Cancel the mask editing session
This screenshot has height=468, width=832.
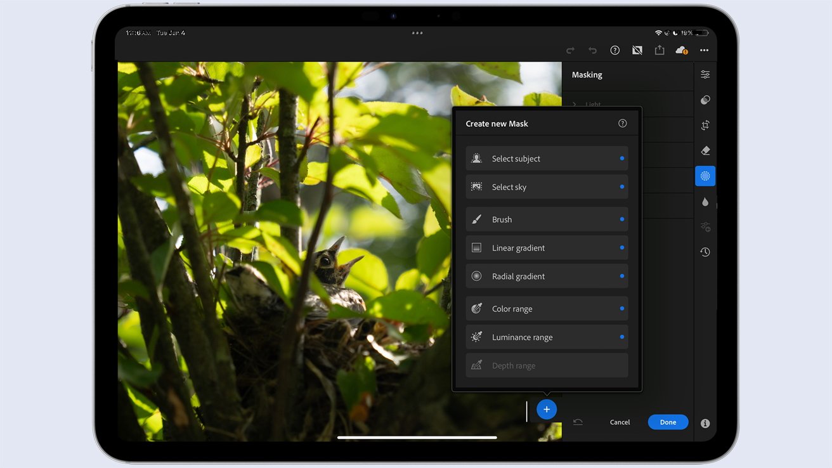tap(620, 422)
